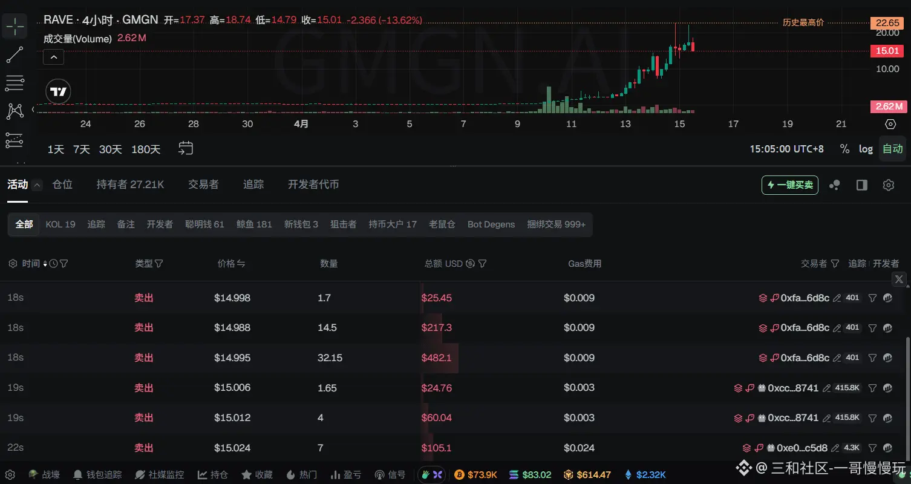
Task: Open 社媒监控 in bottom bar
Action: tap(160, 475)
